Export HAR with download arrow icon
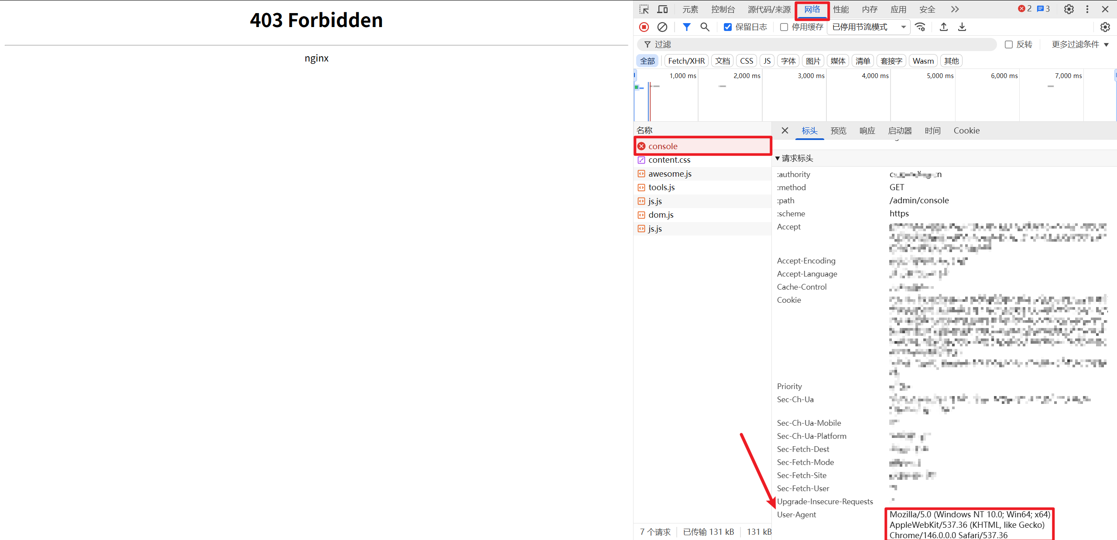Image resolution: width=1117 pixels, height=540 pixels. tap(962, 27)
